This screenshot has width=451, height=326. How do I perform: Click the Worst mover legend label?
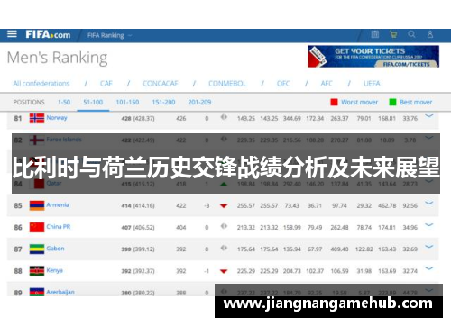[359, 103]
